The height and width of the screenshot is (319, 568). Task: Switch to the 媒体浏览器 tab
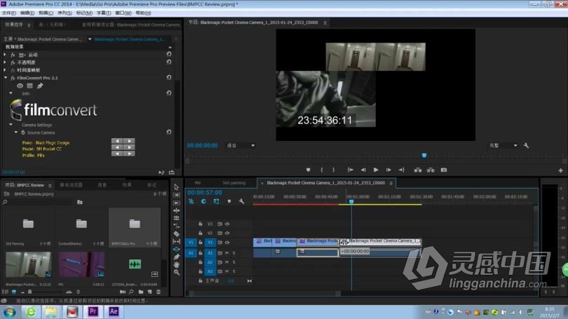pos(71,185)
